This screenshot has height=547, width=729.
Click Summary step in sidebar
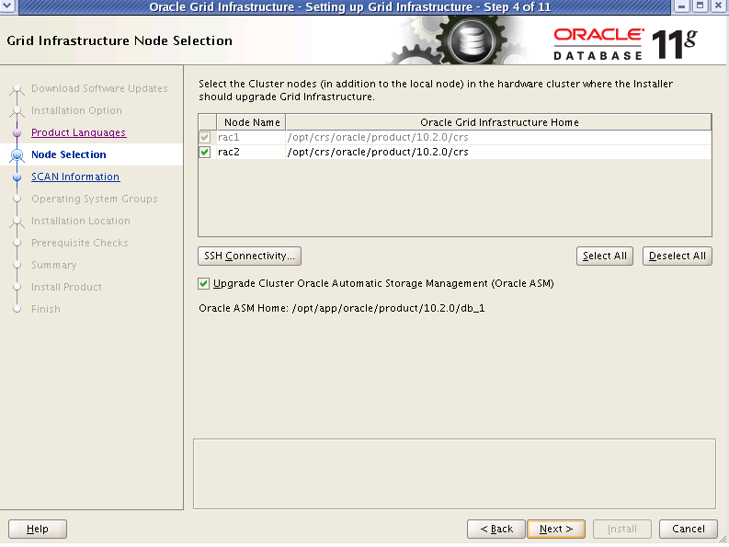click(x=54, y=265)
